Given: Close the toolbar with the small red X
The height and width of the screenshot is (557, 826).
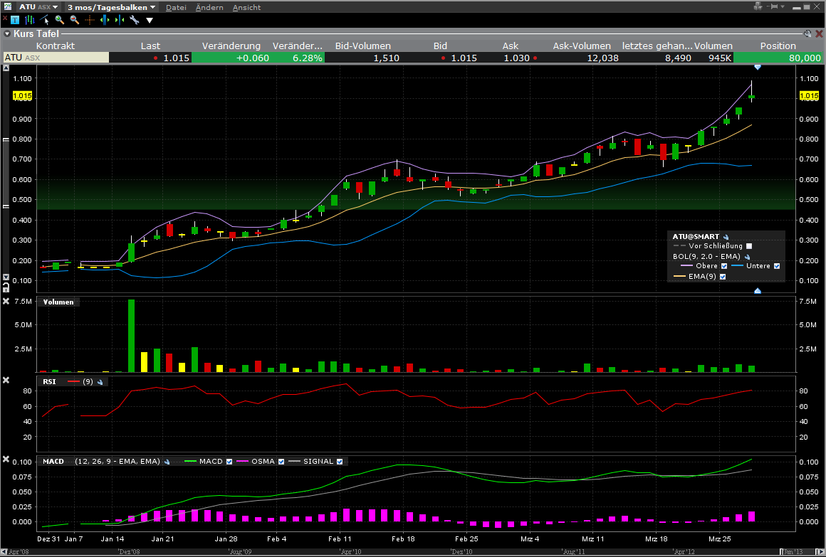Looking at the screenshot, I should (5, 17).
